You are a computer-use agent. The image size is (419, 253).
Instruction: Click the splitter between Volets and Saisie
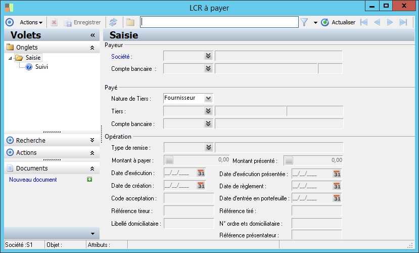[102, 134]
